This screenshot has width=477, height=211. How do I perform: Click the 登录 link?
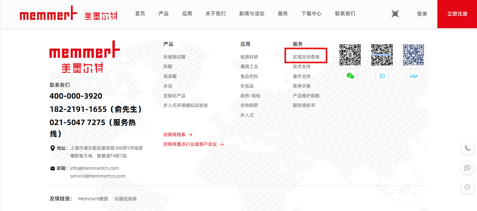tap(422, 14)
